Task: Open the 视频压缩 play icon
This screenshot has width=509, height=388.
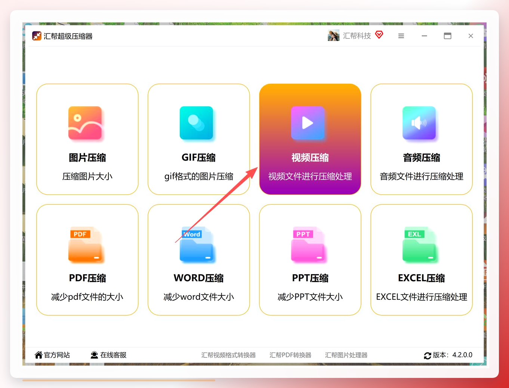Action: pos(308,123)
